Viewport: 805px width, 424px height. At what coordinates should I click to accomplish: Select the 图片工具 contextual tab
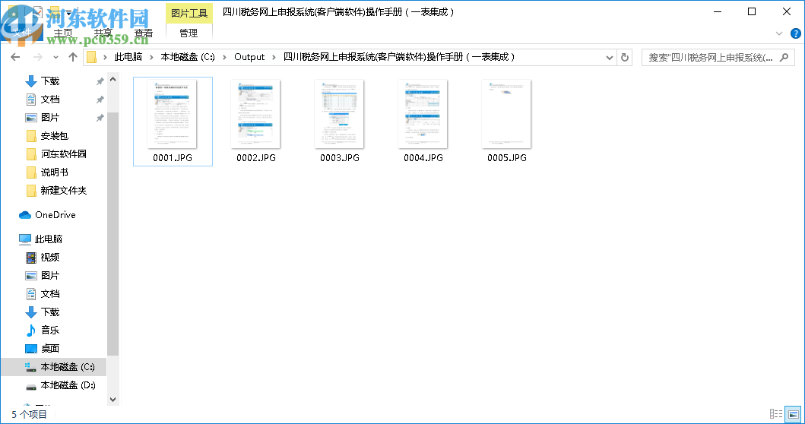pyautogui.click(x=189, y=13)
